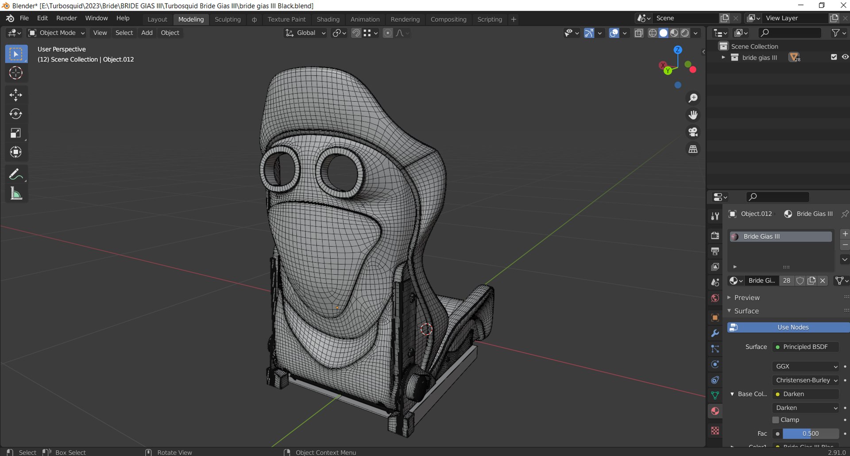Hide bride gias III collection with eye icon
Image resolution: width=850 pixels, height=456 pixels.
845,57
